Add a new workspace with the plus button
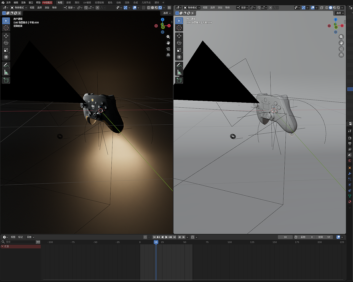 (163, 2)
